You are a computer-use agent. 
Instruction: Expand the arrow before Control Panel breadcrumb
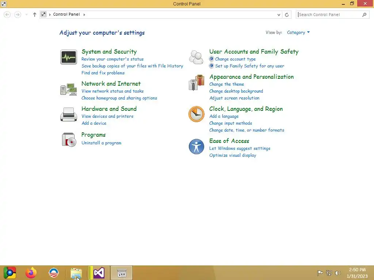pyautogui.click(x=50, y=15)
